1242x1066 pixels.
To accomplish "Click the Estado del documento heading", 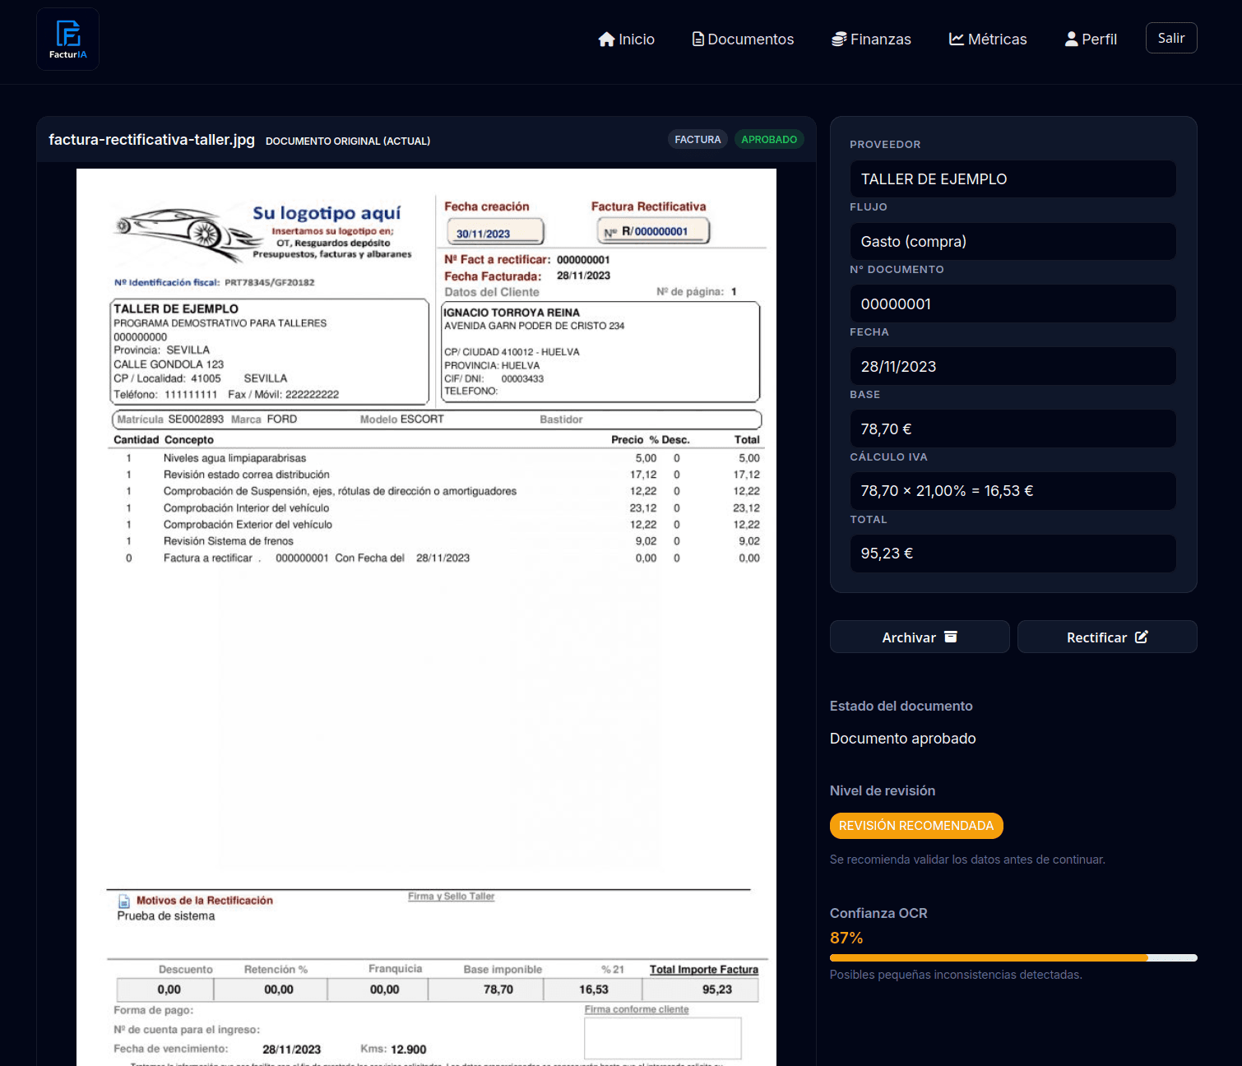I will [x=901, y=706].
